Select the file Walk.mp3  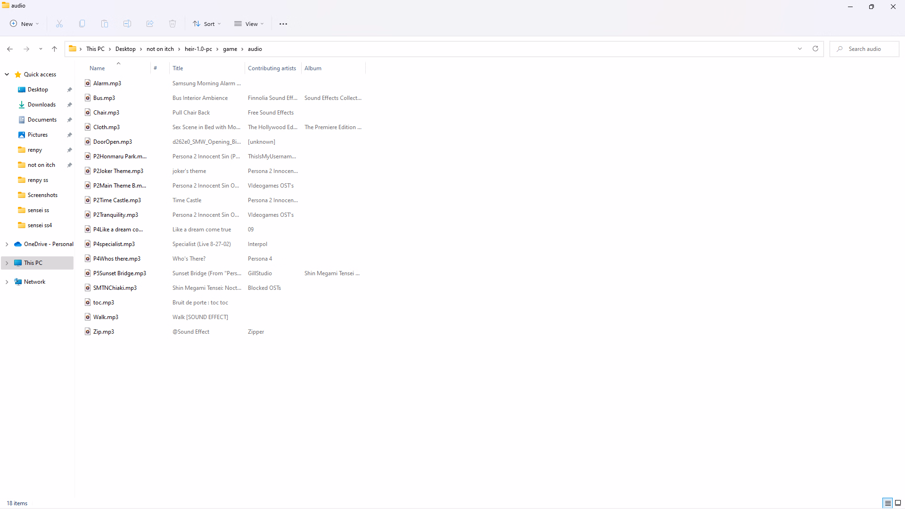tap(106, 317)
